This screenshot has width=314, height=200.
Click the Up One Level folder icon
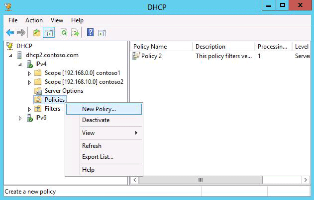[x=37, y=32]
